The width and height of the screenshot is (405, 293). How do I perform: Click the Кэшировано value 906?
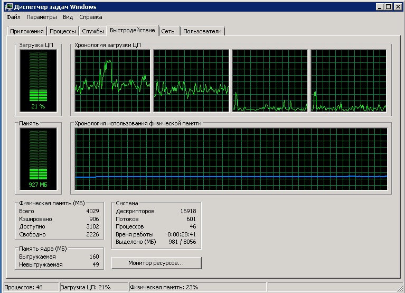[x=95, y=219]
